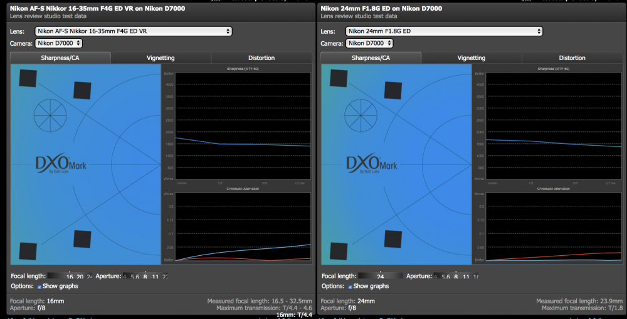
Task: Open the Lens dropdown in the 24mm F1.8G panel
Action: point(445,31)
